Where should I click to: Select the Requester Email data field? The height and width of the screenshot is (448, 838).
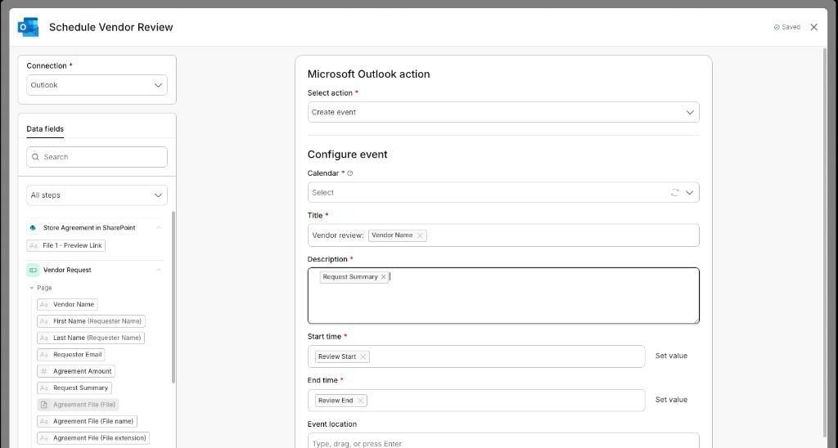(71, 355)
